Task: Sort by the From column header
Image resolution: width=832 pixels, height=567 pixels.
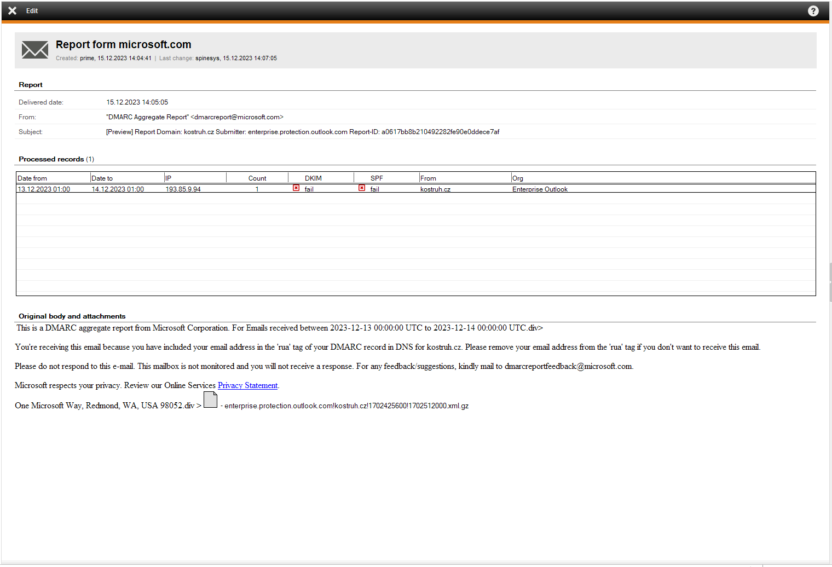Action: pyautogui.click(x=465, y=178)
